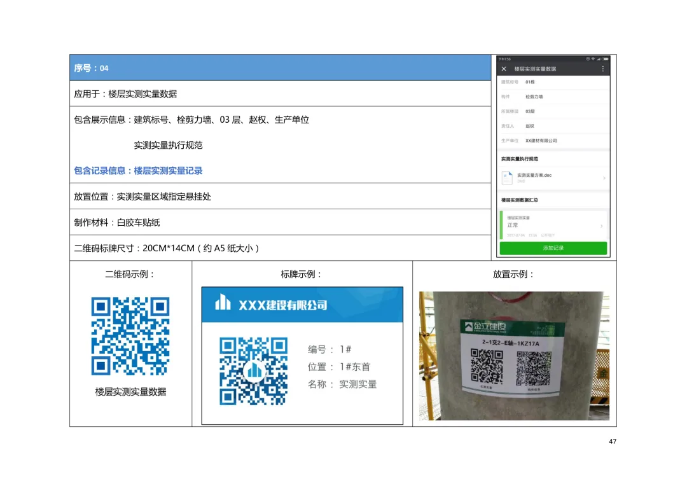Click the 楼层实测数据汇总 section heading
This screenshot has height=486, width=687.
[x=520, y=200]
